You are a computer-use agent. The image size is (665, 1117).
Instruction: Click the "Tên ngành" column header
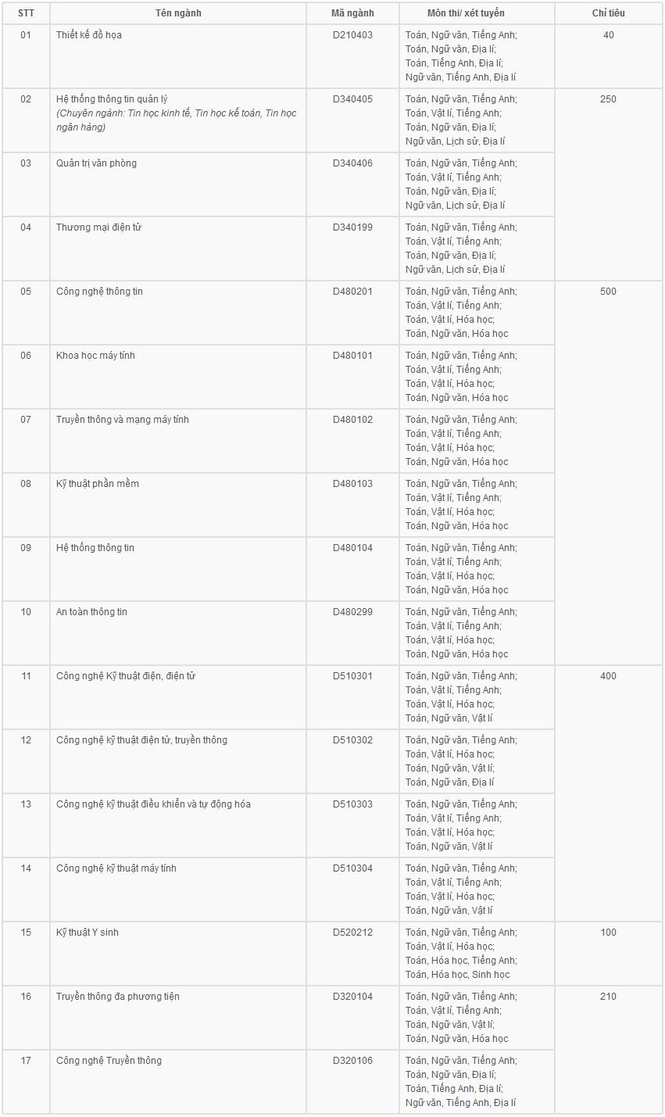[x=178, y=13]
